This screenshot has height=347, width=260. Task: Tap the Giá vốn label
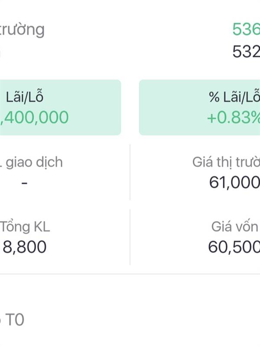click(x=235, y=227)
